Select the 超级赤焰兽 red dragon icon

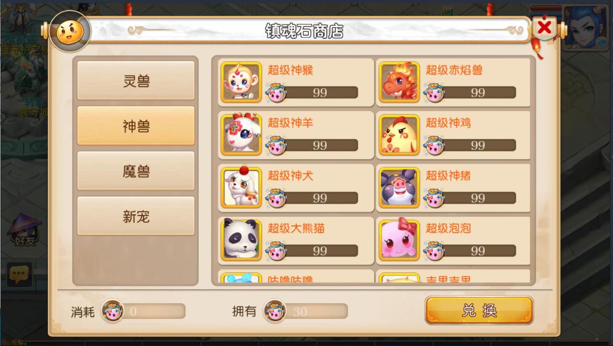coord(399,82)
